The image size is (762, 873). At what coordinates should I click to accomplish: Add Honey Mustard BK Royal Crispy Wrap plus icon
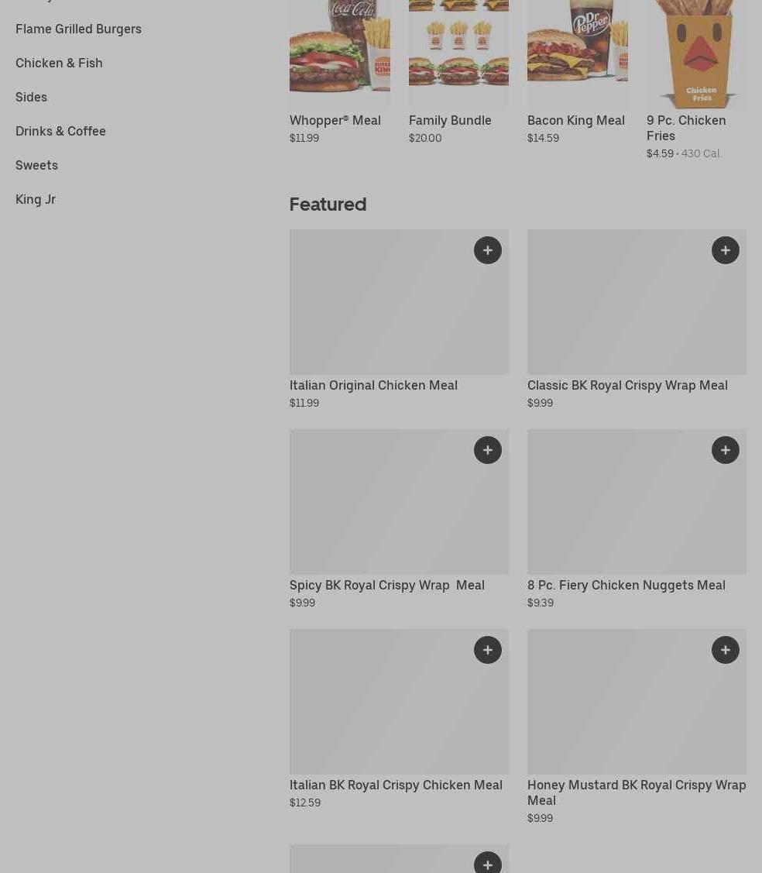726,651
